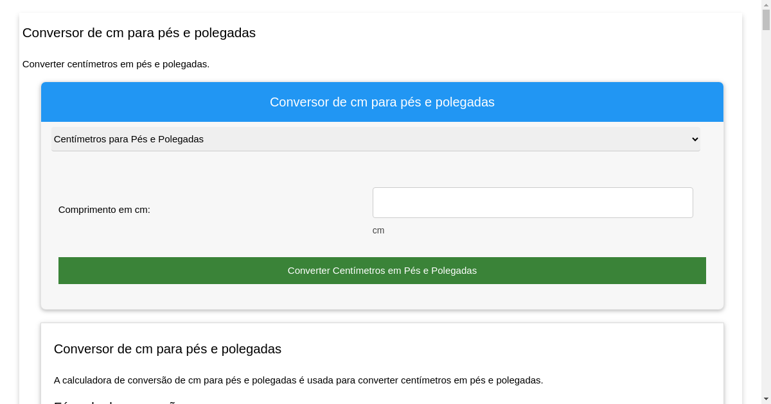
Task: Select the page title Conversor de cm para pés e polegadas
Action: click(x=139, y=33)
